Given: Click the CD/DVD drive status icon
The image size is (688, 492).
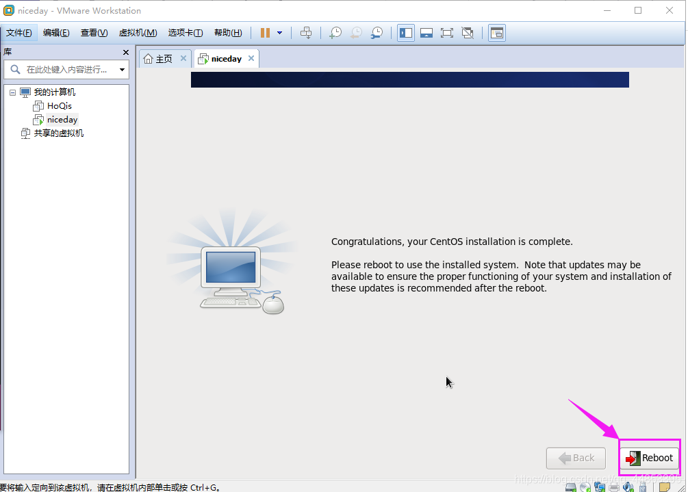Looking at the screenshot, I should coord(585,487).
